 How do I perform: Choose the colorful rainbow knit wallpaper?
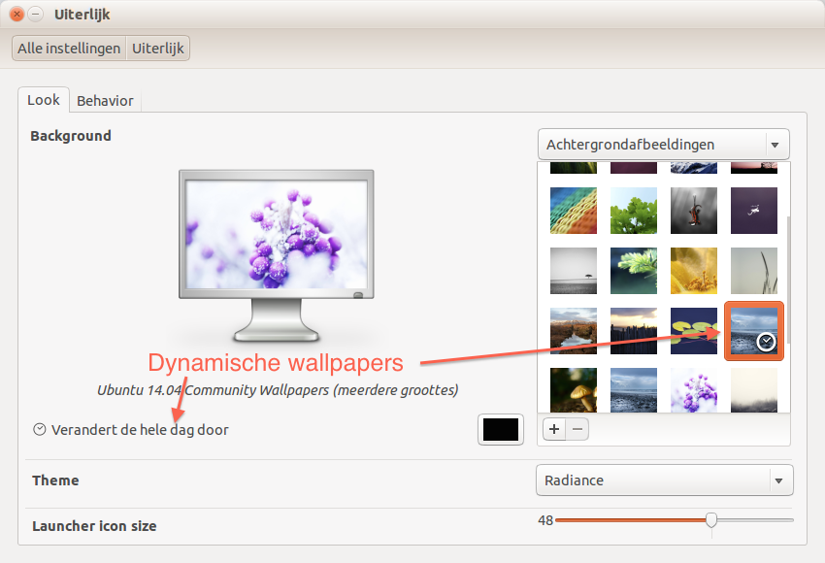573,211
